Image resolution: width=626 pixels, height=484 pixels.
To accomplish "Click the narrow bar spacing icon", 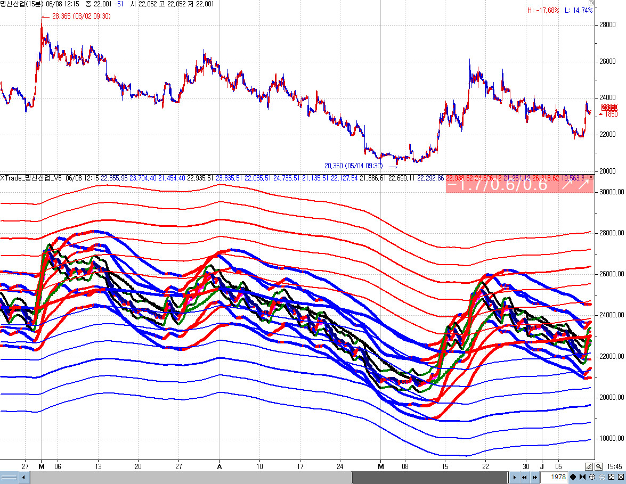I will point(582,477).
